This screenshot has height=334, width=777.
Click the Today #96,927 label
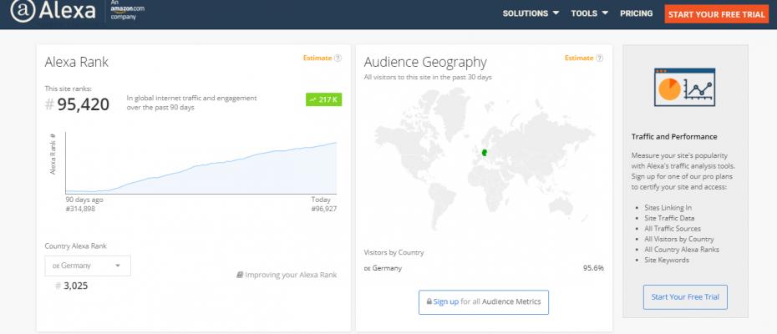point(324,205)
